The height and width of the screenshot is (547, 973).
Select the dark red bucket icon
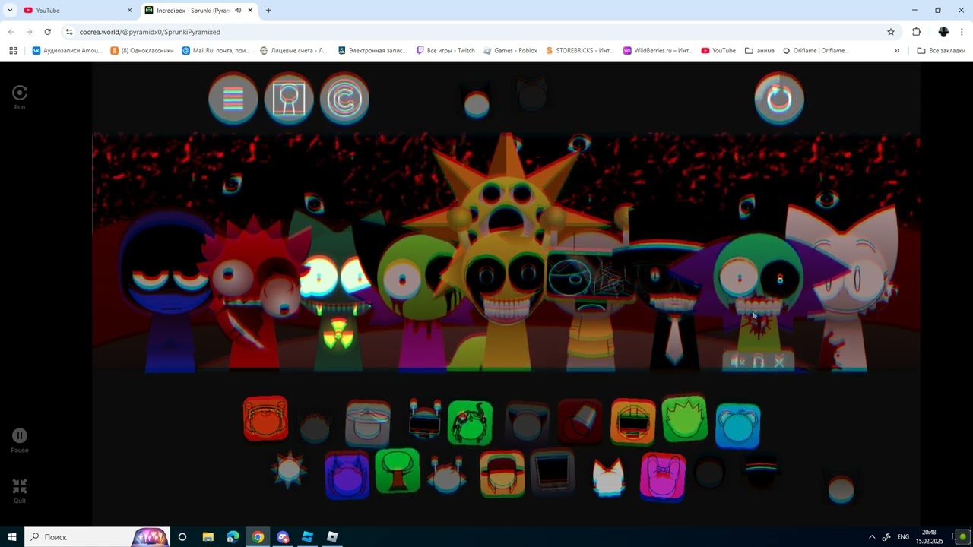coord(580,422)
